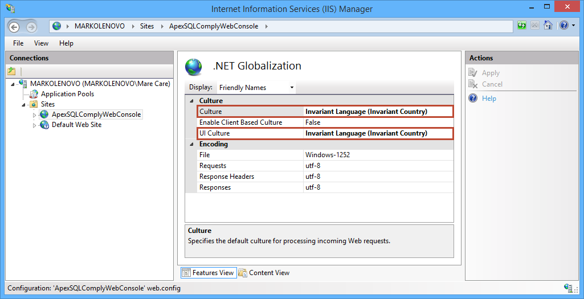Select the UI Culture property row
The height and width of the screenshot is (299, 584).
[325, 133]
